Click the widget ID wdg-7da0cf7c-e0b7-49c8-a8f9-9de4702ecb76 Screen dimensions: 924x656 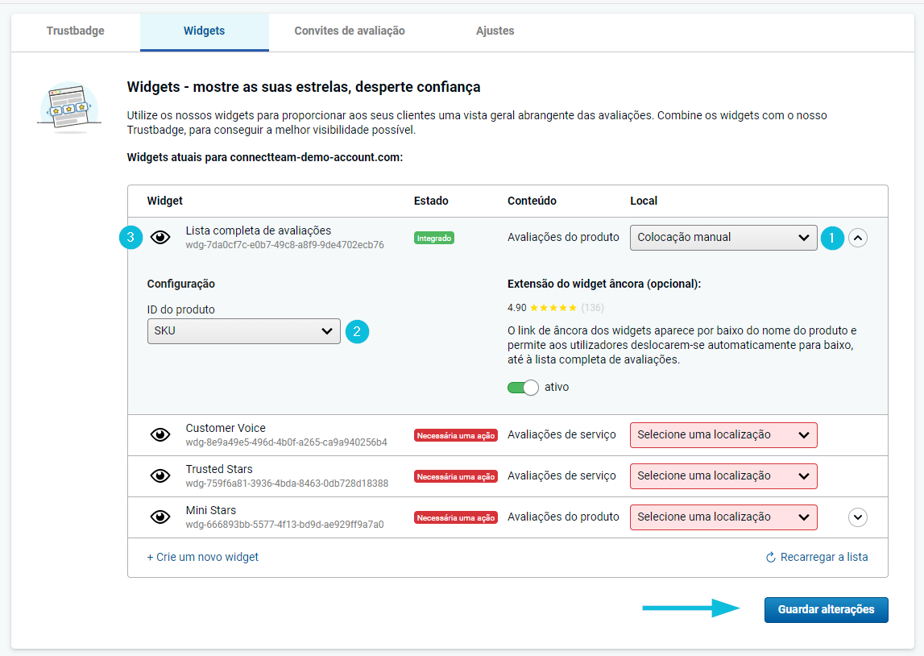coord(284,245)
